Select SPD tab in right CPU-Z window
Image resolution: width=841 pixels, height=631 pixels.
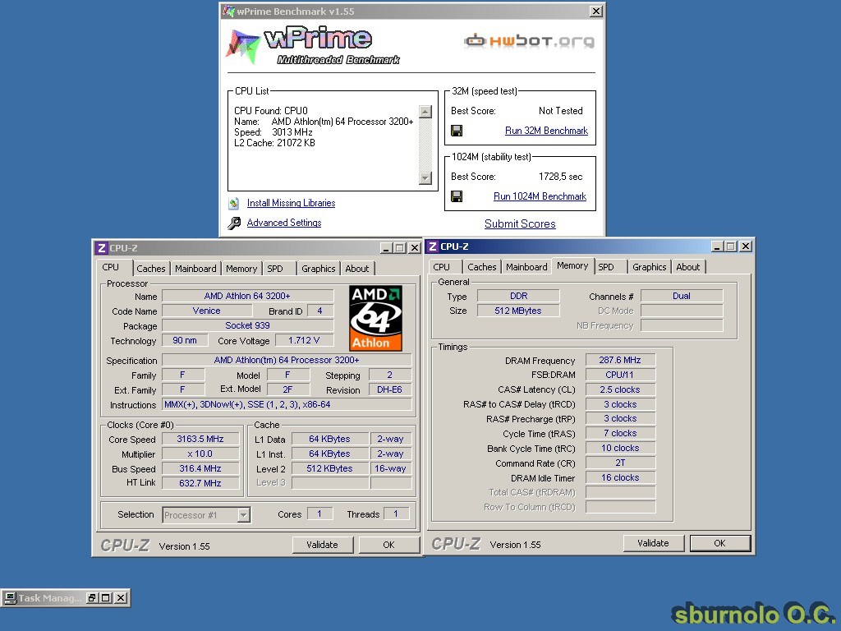(606, 267)
